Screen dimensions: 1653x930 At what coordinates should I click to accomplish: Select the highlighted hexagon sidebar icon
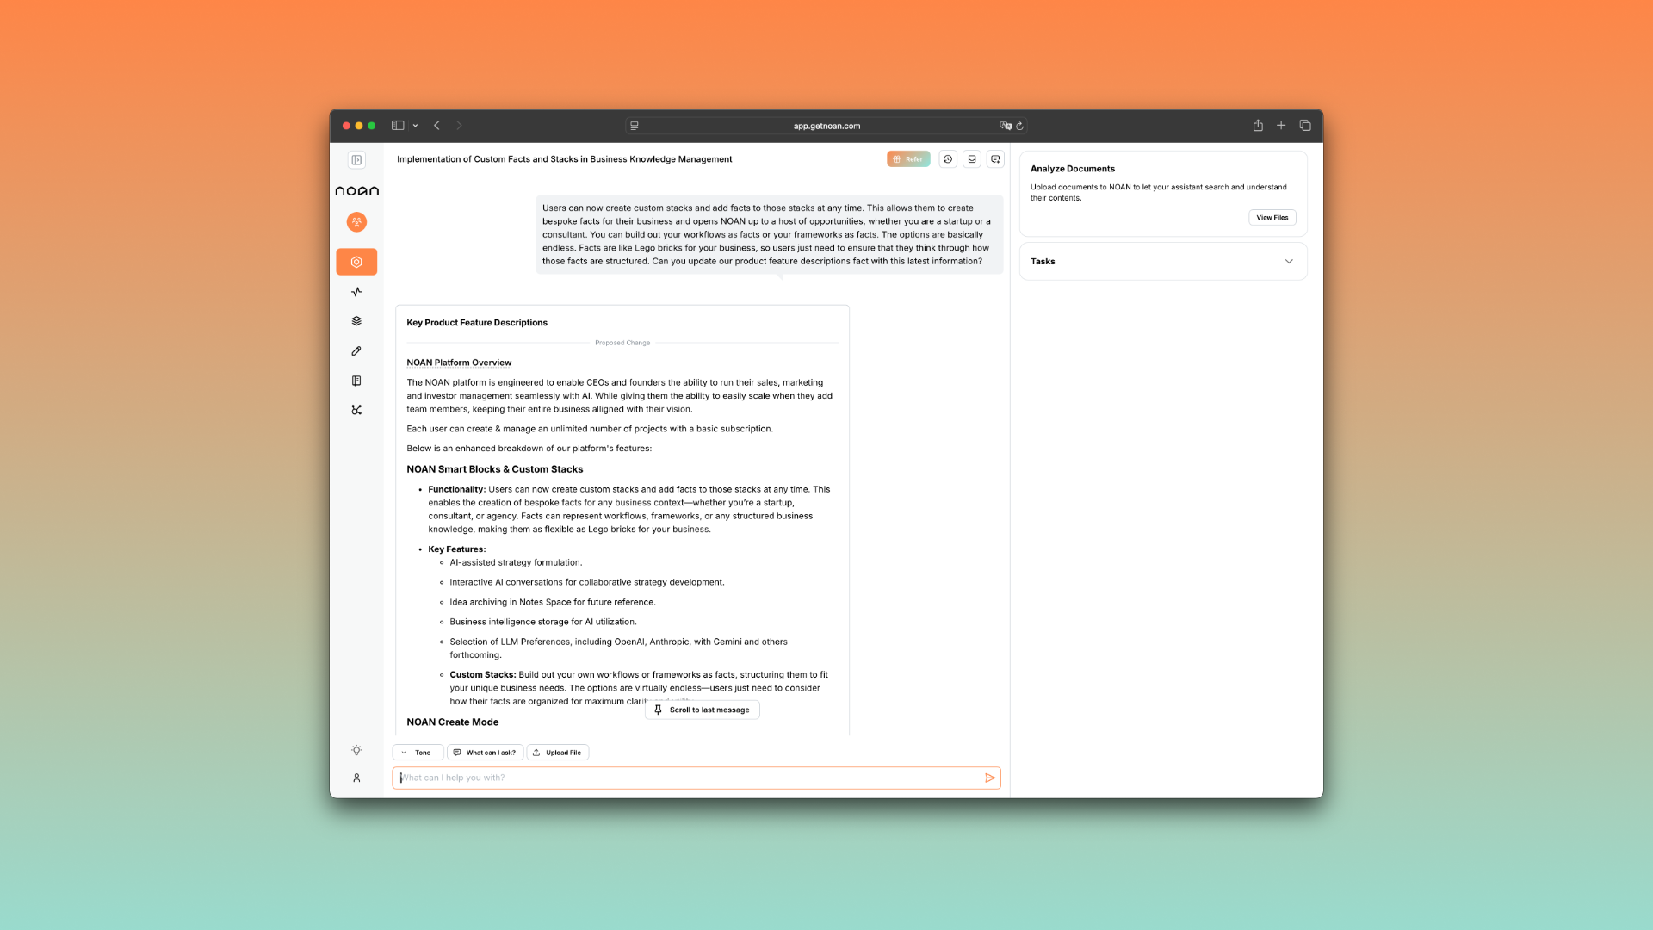[356, 262]
